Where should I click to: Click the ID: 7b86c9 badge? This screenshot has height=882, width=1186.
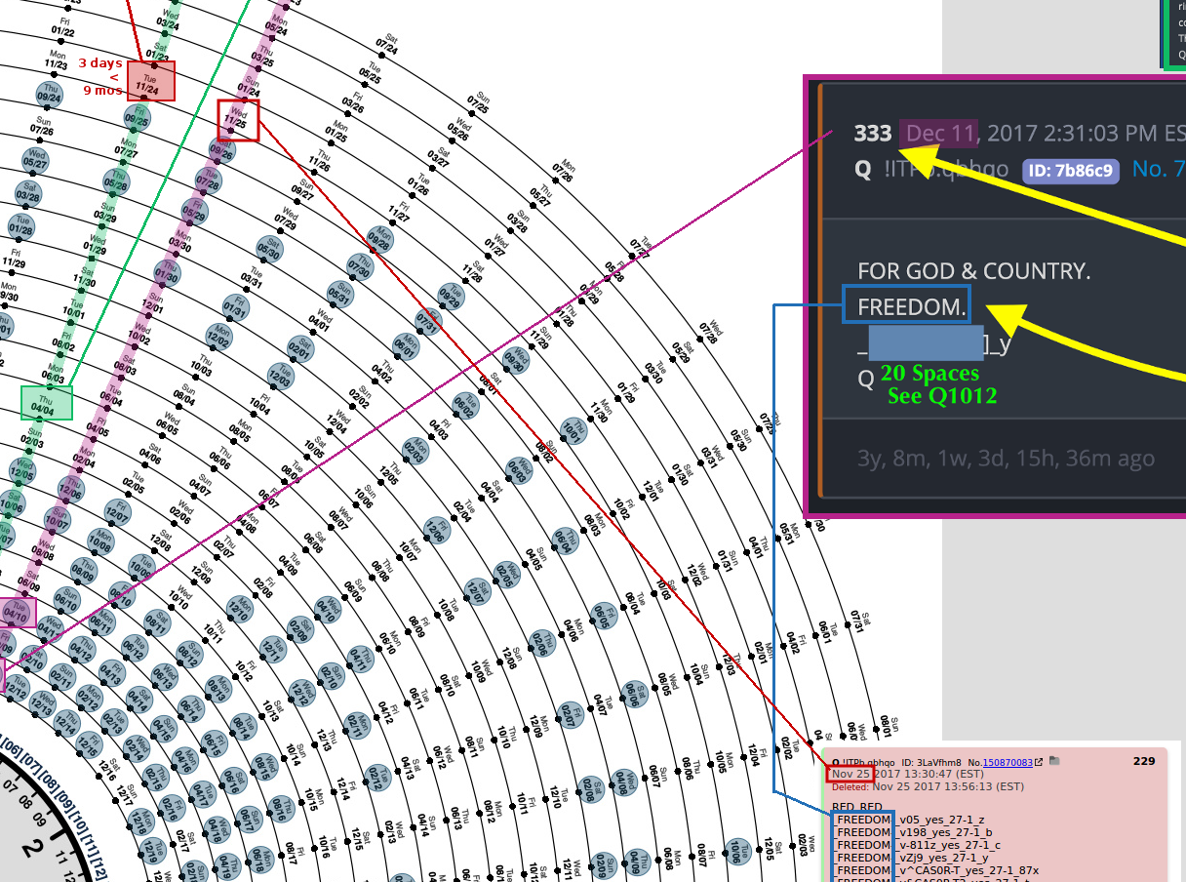pyautogui.click(x=1071, y=171)
